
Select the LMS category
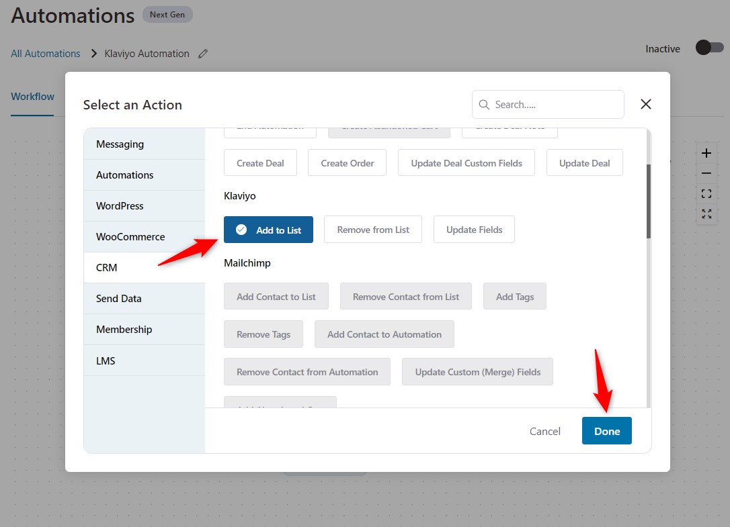[x=145, y=361]
